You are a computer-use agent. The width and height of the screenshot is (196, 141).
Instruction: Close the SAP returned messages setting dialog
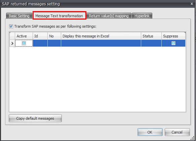[x=192, y=4]
